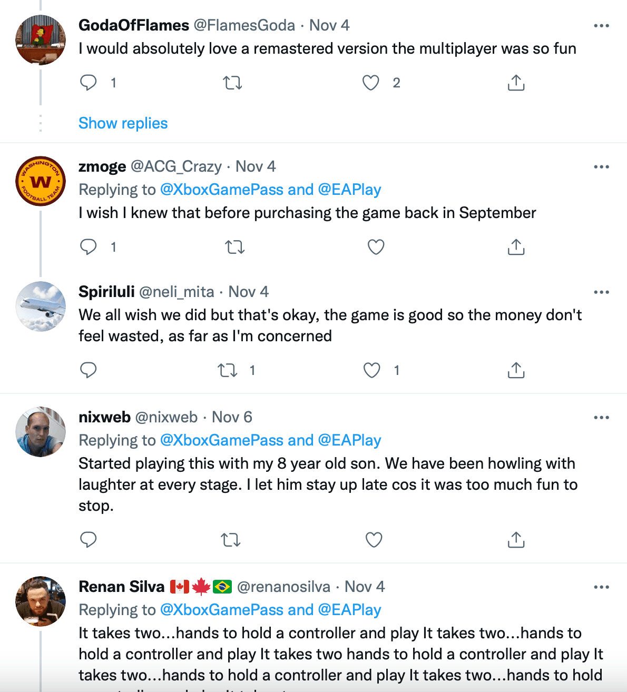Open more options menu on Renan Silva's tweet
The image size is (627, 692).
tap(601, 587)
